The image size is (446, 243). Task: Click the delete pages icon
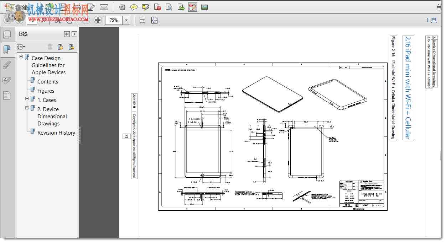tap(157, 7)
